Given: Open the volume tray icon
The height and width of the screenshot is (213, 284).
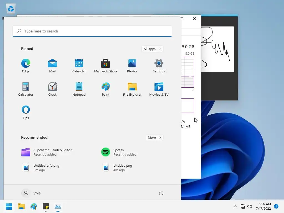Looking at the screenshot, I should pyautogui.click(x=250, y=206).
